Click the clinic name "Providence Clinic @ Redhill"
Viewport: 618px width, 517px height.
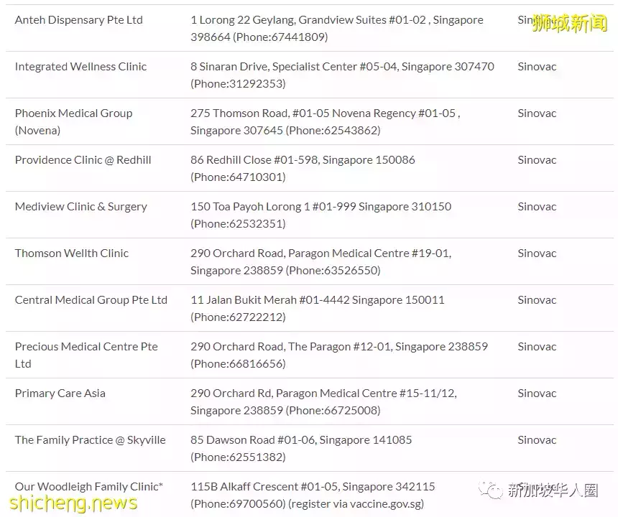point(83,160)
